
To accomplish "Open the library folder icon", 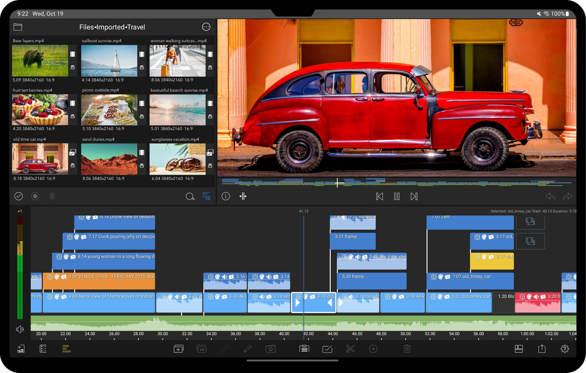I will [x=18, y=27].
